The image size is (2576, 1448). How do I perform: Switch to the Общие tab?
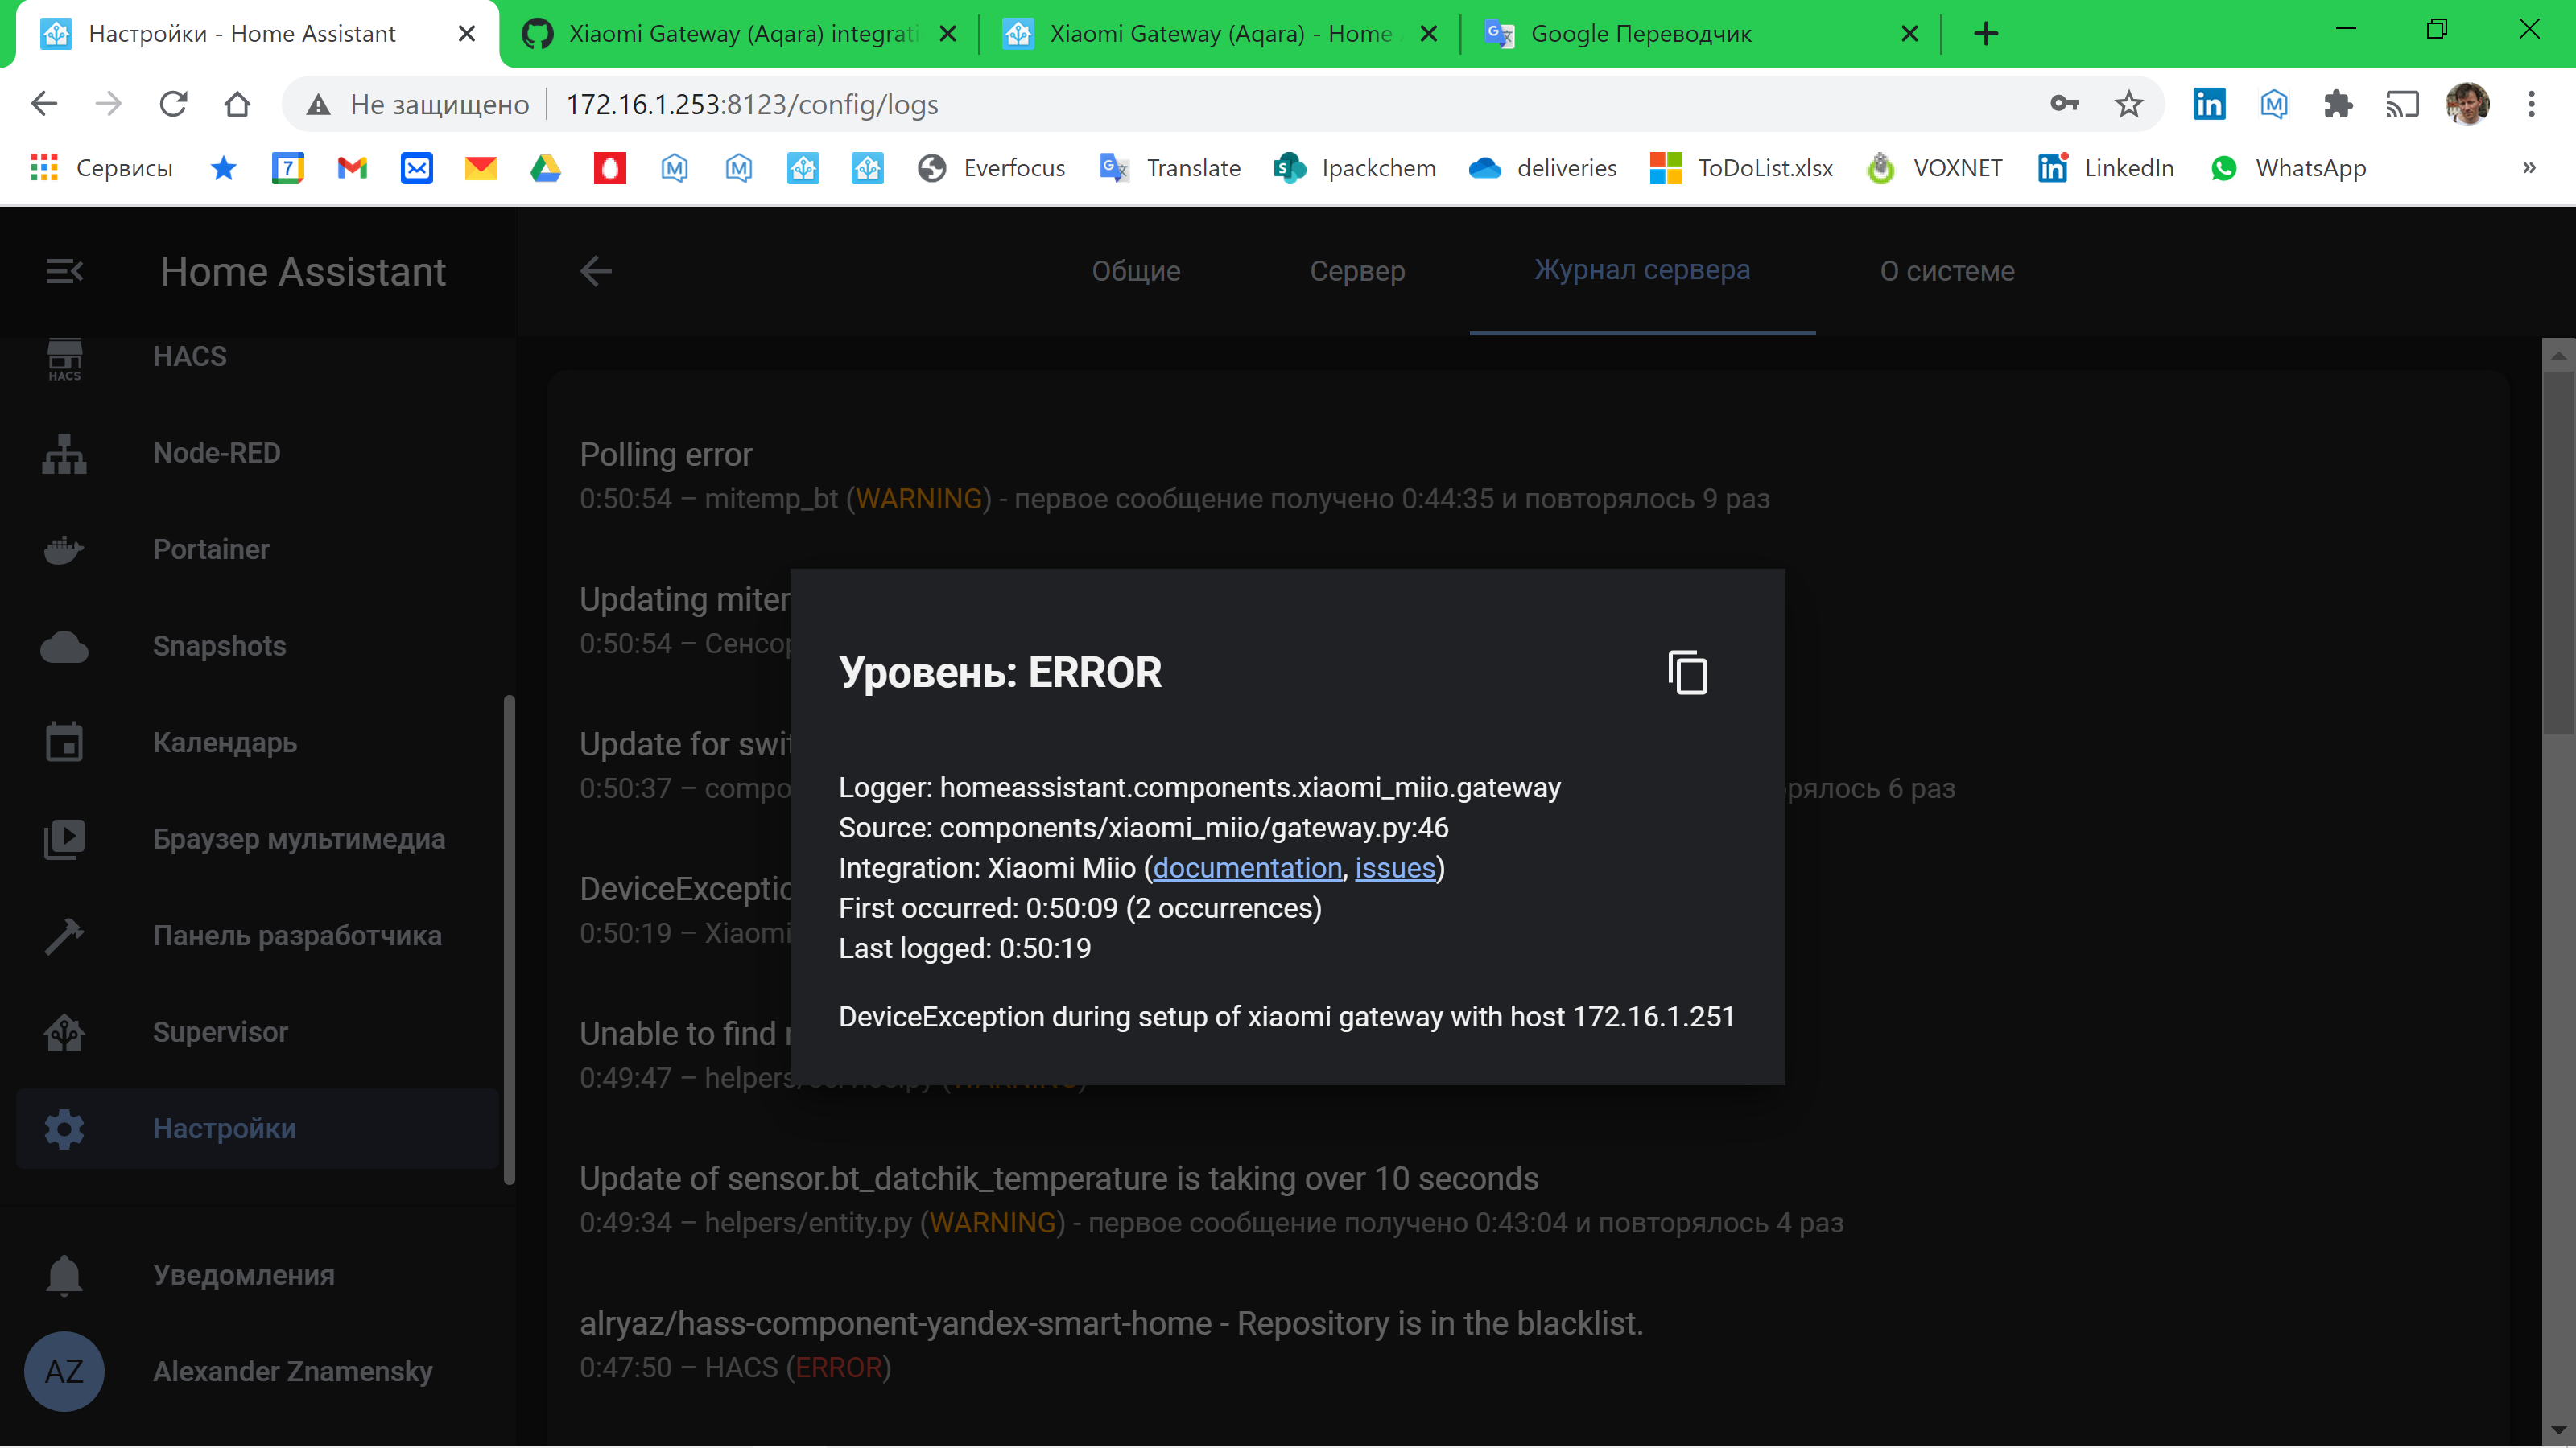coord(1135,271)
